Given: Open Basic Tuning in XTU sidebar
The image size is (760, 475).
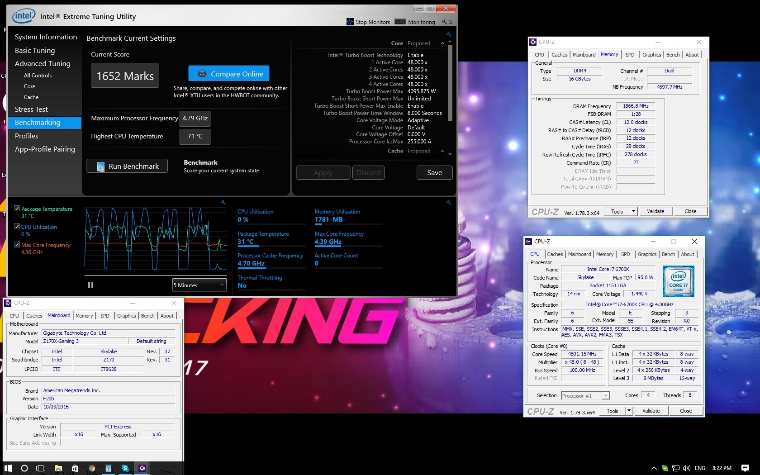Looking at the screenshot, I should (35, 51).
